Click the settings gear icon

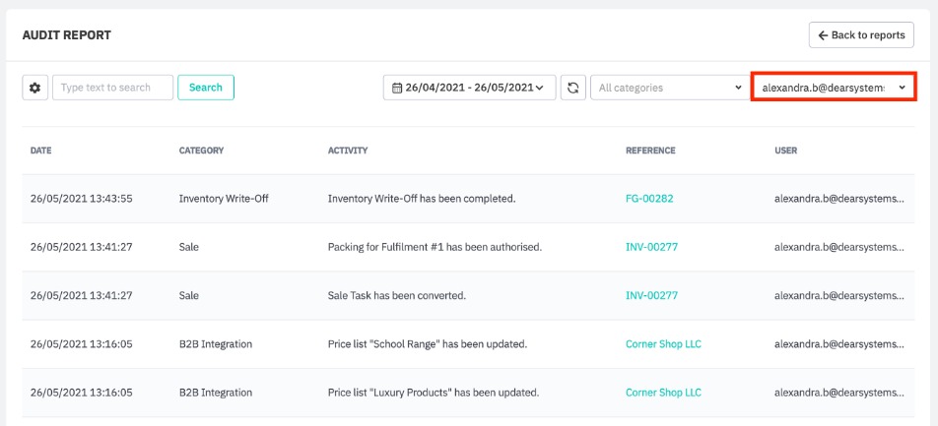35,88
